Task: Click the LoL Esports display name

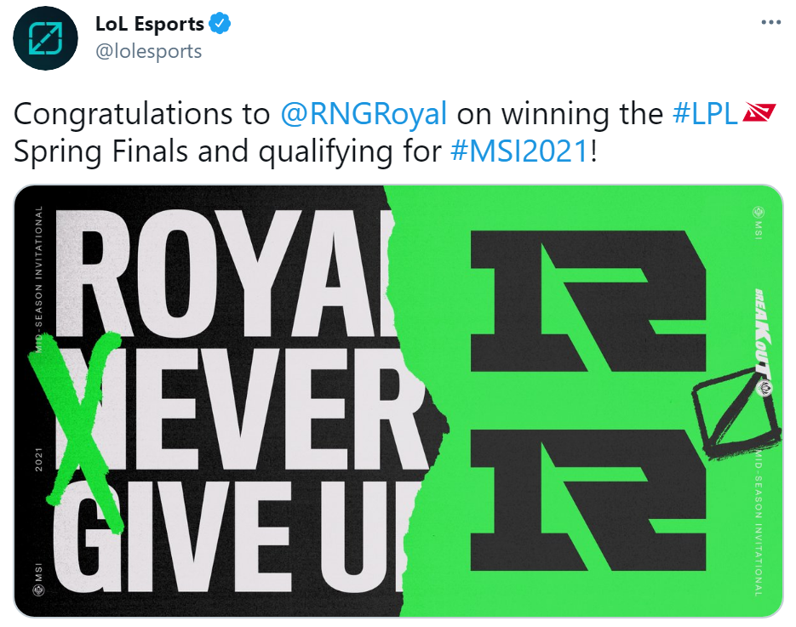Action: point(150,24)
